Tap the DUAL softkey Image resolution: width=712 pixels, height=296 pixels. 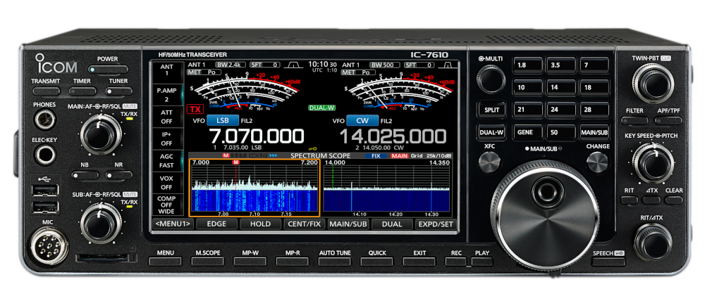tap(392, 224)
